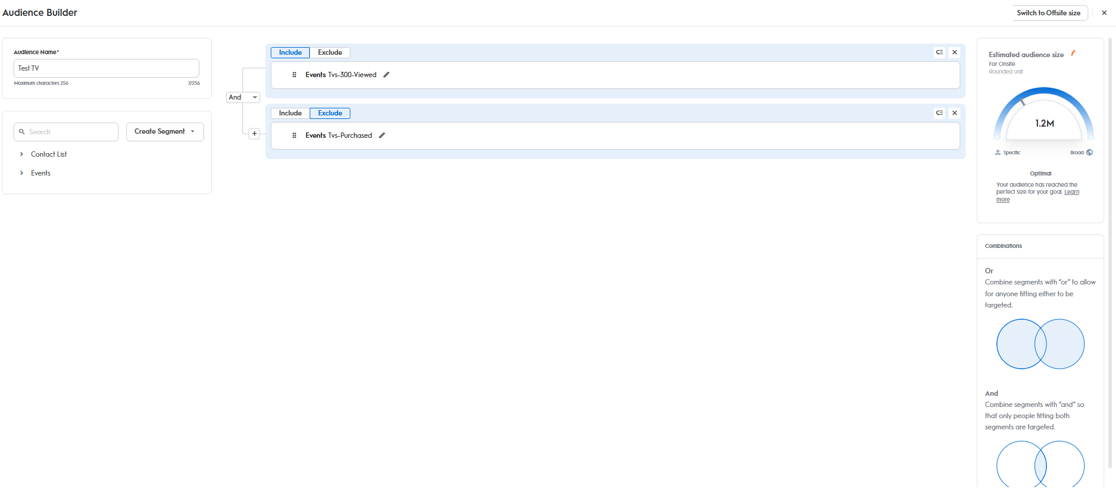Edit the Tvs-Purchased event with pencil
The width and height of the screenshot is (1116, 490).
pyautogui.click(x=382, y=135)
